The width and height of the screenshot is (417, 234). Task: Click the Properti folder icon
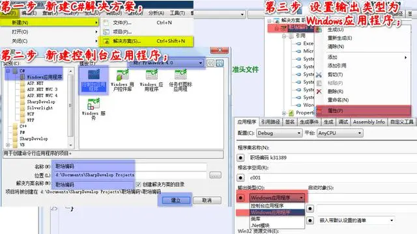click(x=291, y=113)
